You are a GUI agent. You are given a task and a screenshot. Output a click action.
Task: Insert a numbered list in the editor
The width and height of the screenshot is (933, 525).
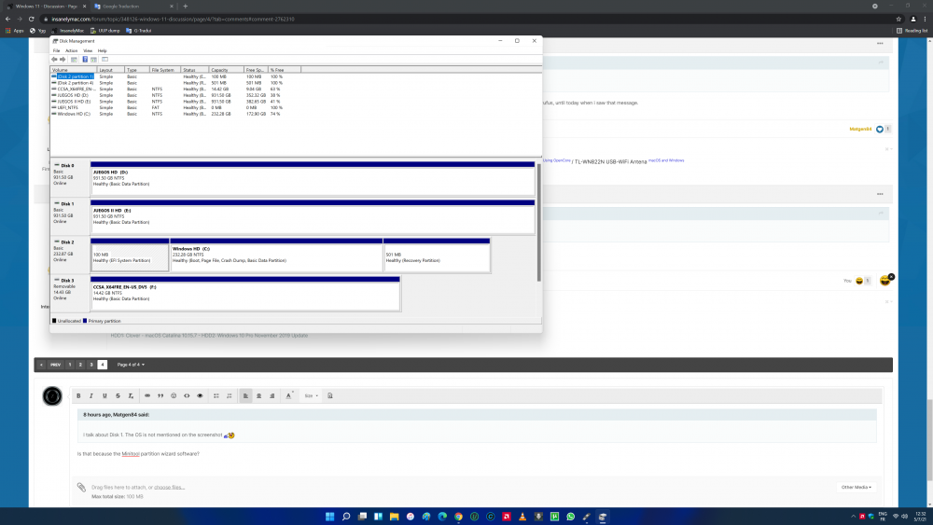[x=230, y=395]
